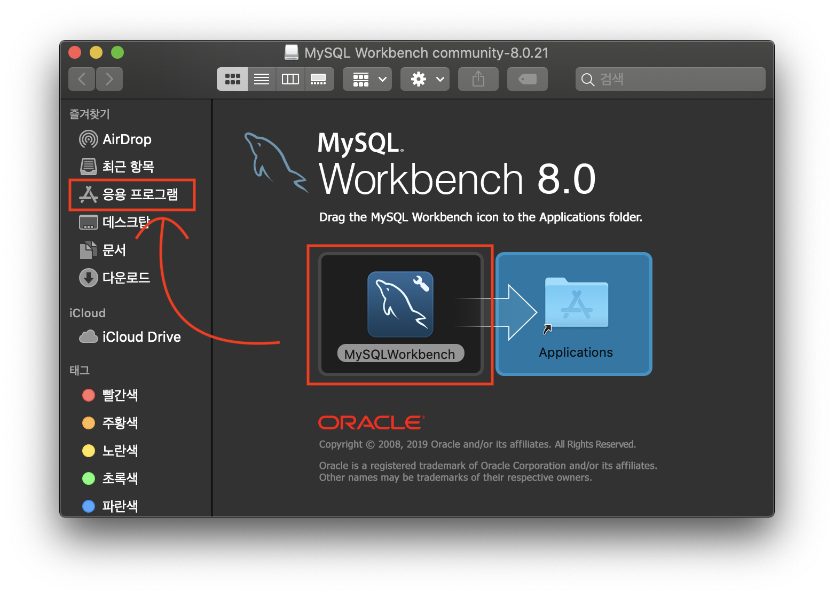This screenshot has height=596, width=834.
Task: Zoom the window with green button
Action: point(117,52)
